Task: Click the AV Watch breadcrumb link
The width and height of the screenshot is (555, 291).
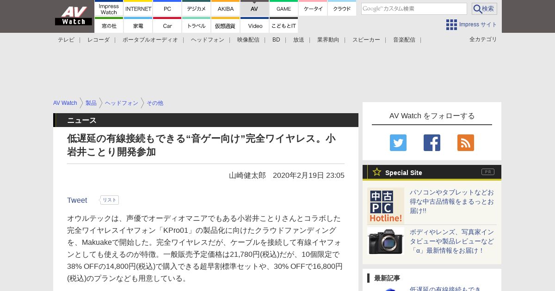Action: pyautogui.click(x=65, y=103)
